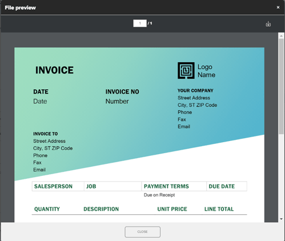Click the DUE DATE table cell

[x=227, y=186]
